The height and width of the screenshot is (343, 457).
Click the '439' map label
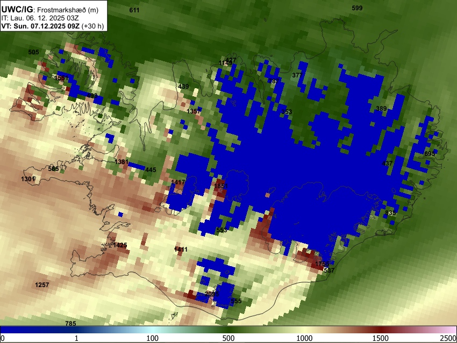(183, 87)
